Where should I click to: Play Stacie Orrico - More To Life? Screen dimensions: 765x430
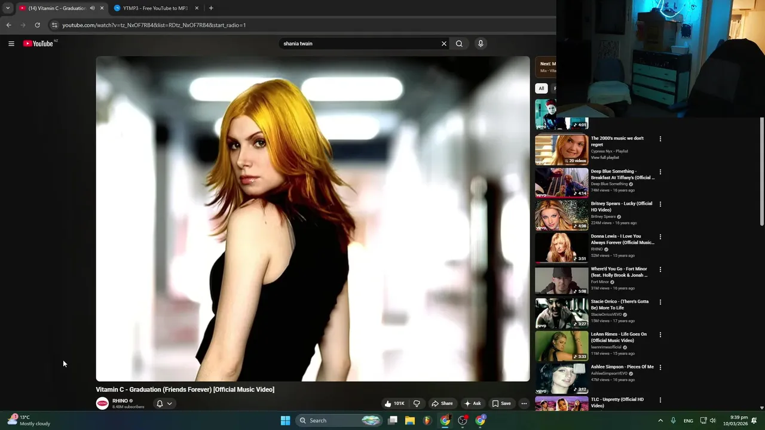click(x=620, y=305)
